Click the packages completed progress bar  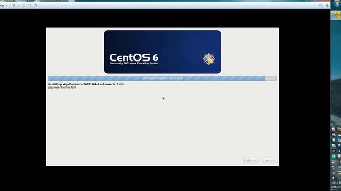[163, 78]
